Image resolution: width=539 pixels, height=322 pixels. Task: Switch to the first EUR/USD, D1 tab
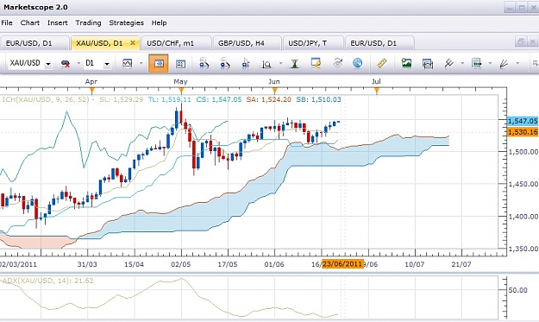[x=34, y=43]
